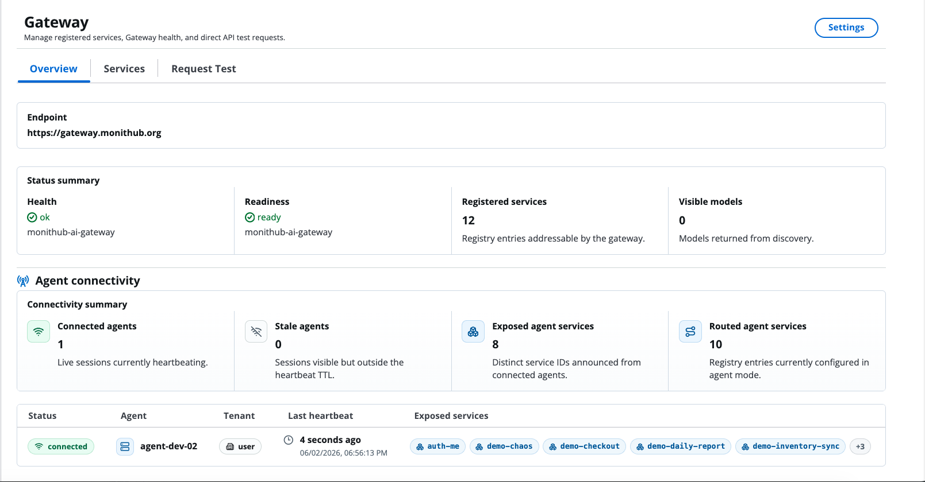
Task: Click the Tenant column header
Action: (239, 416)
